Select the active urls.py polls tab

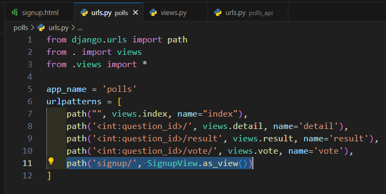(x=108, y=12)
